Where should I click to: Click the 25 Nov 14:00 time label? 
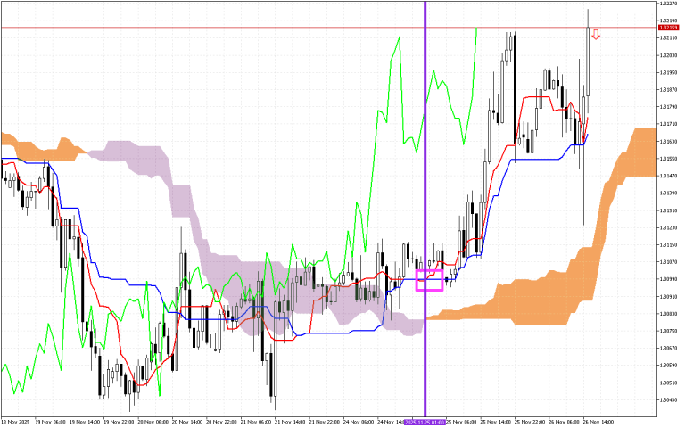496,423
